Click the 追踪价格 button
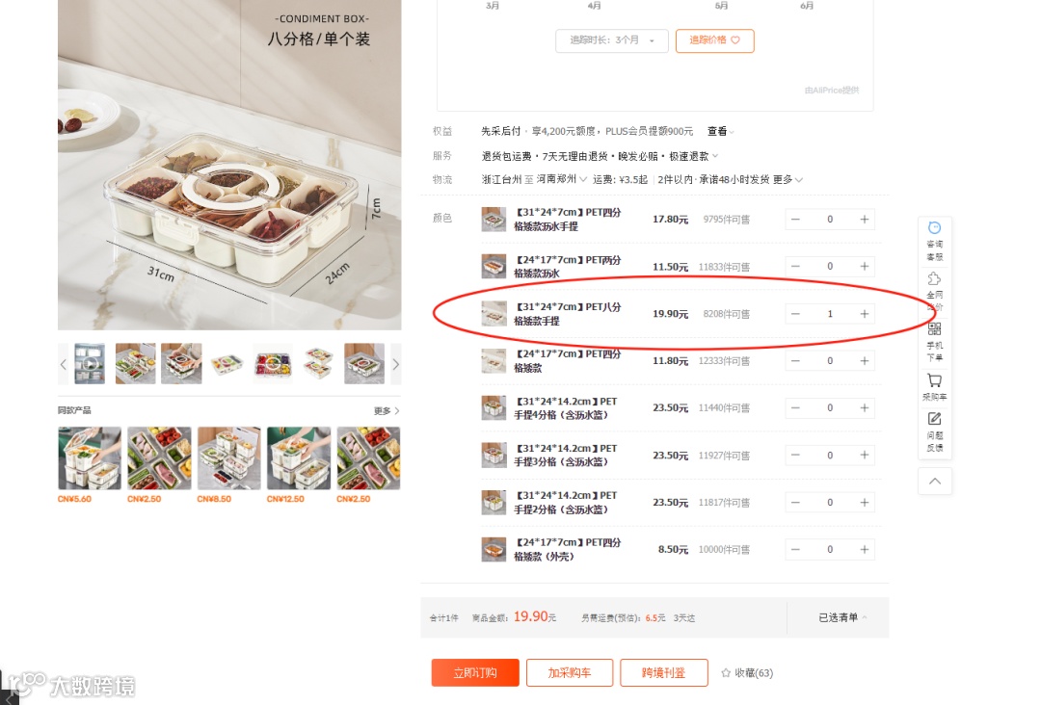Screen dimensions: 1041x705 click(x=714, y=40)
